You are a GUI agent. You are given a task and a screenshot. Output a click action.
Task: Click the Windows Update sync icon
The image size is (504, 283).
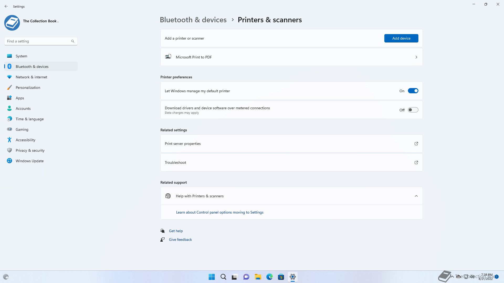(x=9, y=161)
